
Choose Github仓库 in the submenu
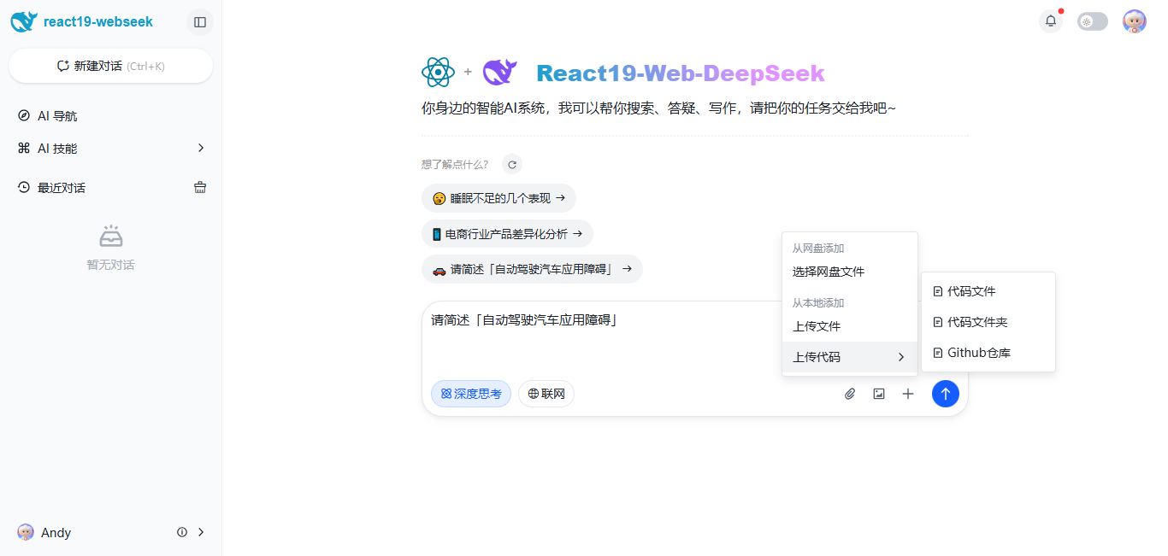pos(988,353)
